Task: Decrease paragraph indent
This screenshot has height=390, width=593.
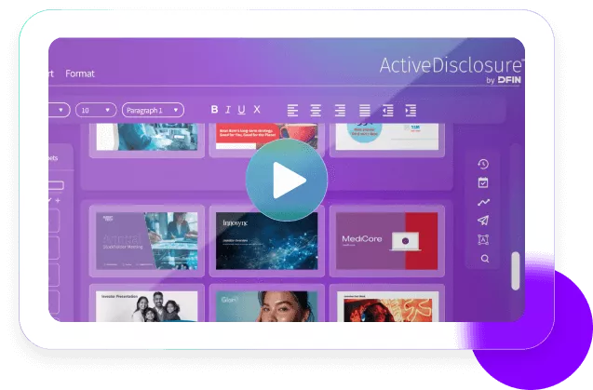Action: (x=387, y=110)
